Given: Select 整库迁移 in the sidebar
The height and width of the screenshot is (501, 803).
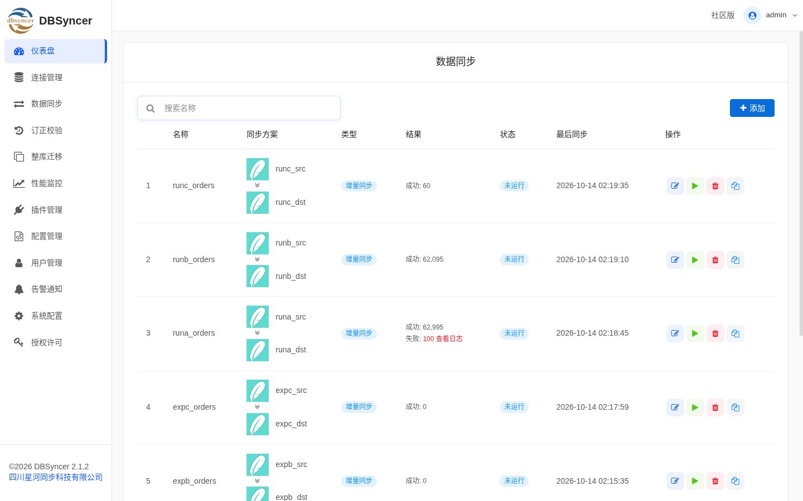Looking at the screenshot, I should pos(55,156).
